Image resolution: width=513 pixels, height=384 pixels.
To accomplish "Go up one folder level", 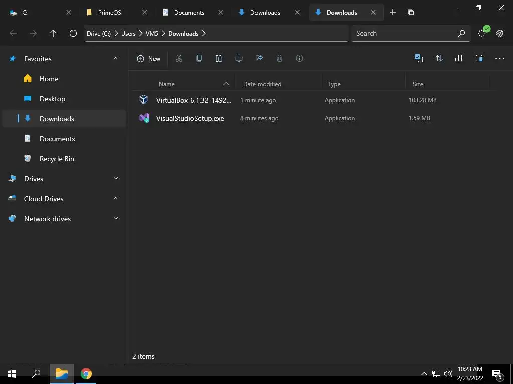I will [53, 33].
